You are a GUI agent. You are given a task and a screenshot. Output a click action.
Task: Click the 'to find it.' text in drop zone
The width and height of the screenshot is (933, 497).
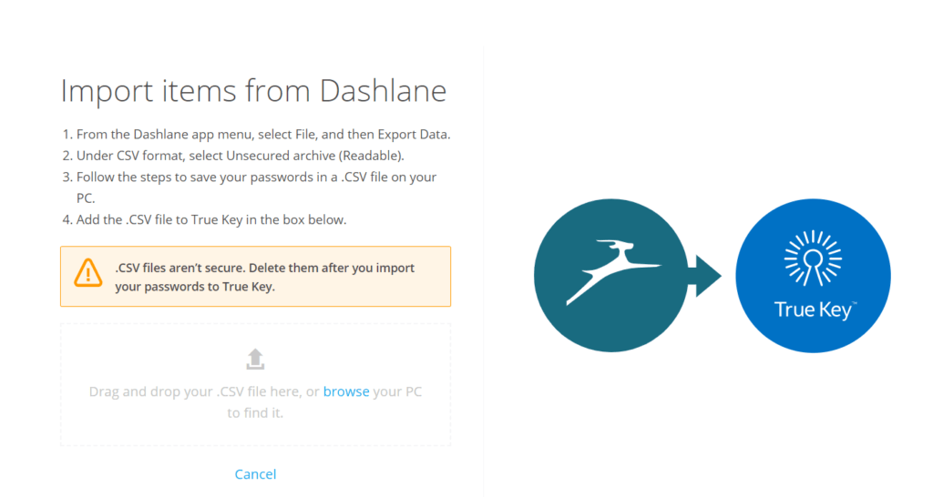tap(255, 412)
